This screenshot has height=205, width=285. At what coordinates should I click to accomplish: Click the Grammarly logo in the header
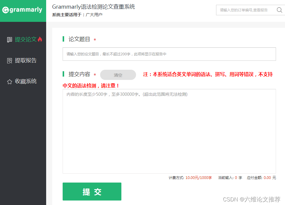(x=22, y=10)
